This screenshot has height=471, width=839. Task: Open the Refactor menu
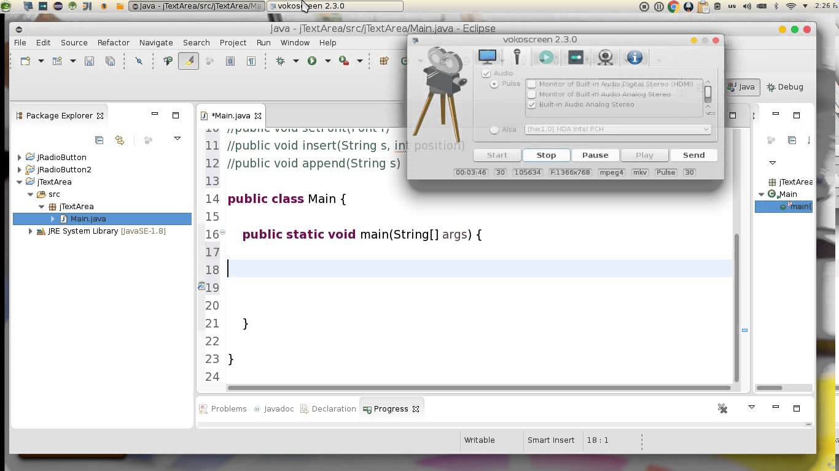(x=114, y=42)
